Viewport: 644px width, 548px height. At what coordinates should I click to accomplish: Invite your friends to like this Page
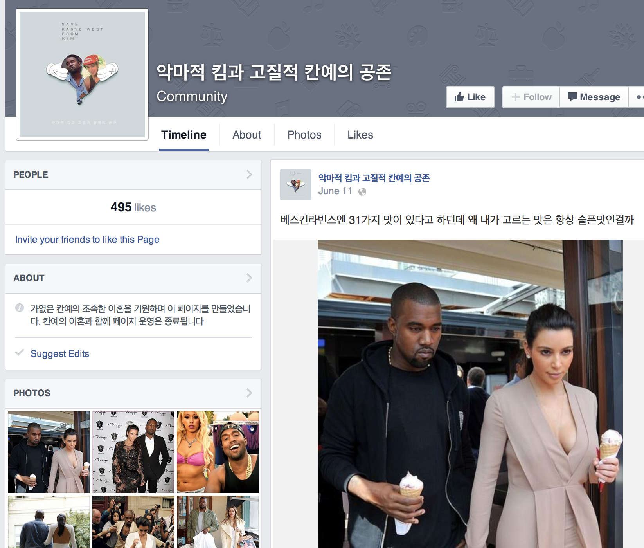click(87, 239)
